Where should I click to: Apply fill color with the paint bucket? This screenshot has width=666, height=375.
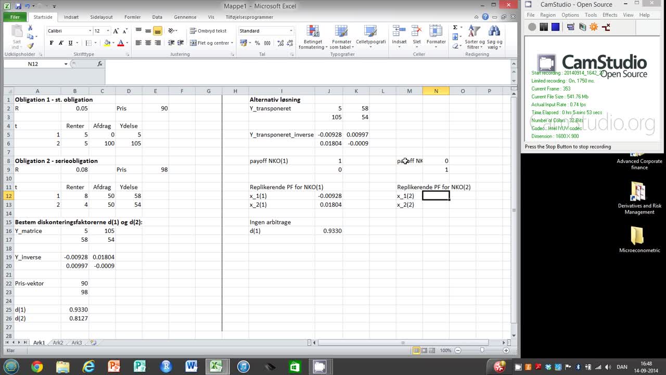coord(107,43)
